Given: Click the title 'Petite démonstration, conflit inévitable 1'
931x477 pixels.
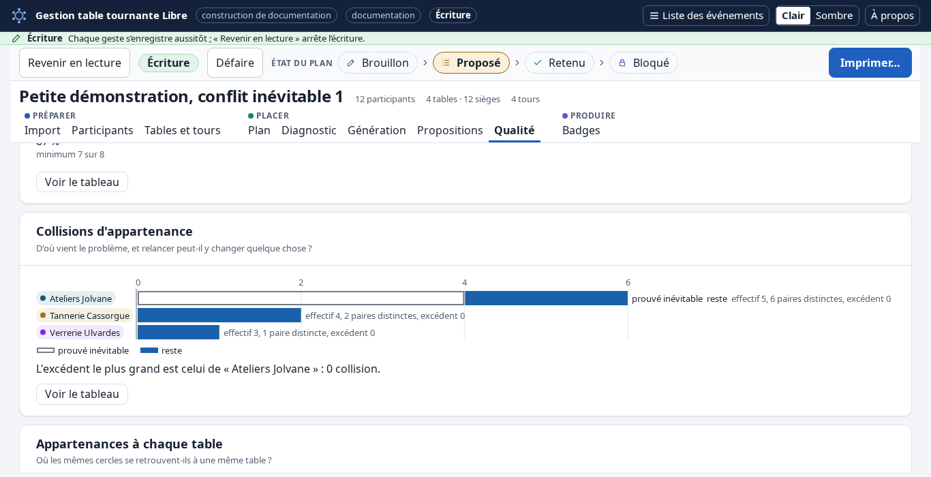Looking at the screenshot, I should (181, 97).
